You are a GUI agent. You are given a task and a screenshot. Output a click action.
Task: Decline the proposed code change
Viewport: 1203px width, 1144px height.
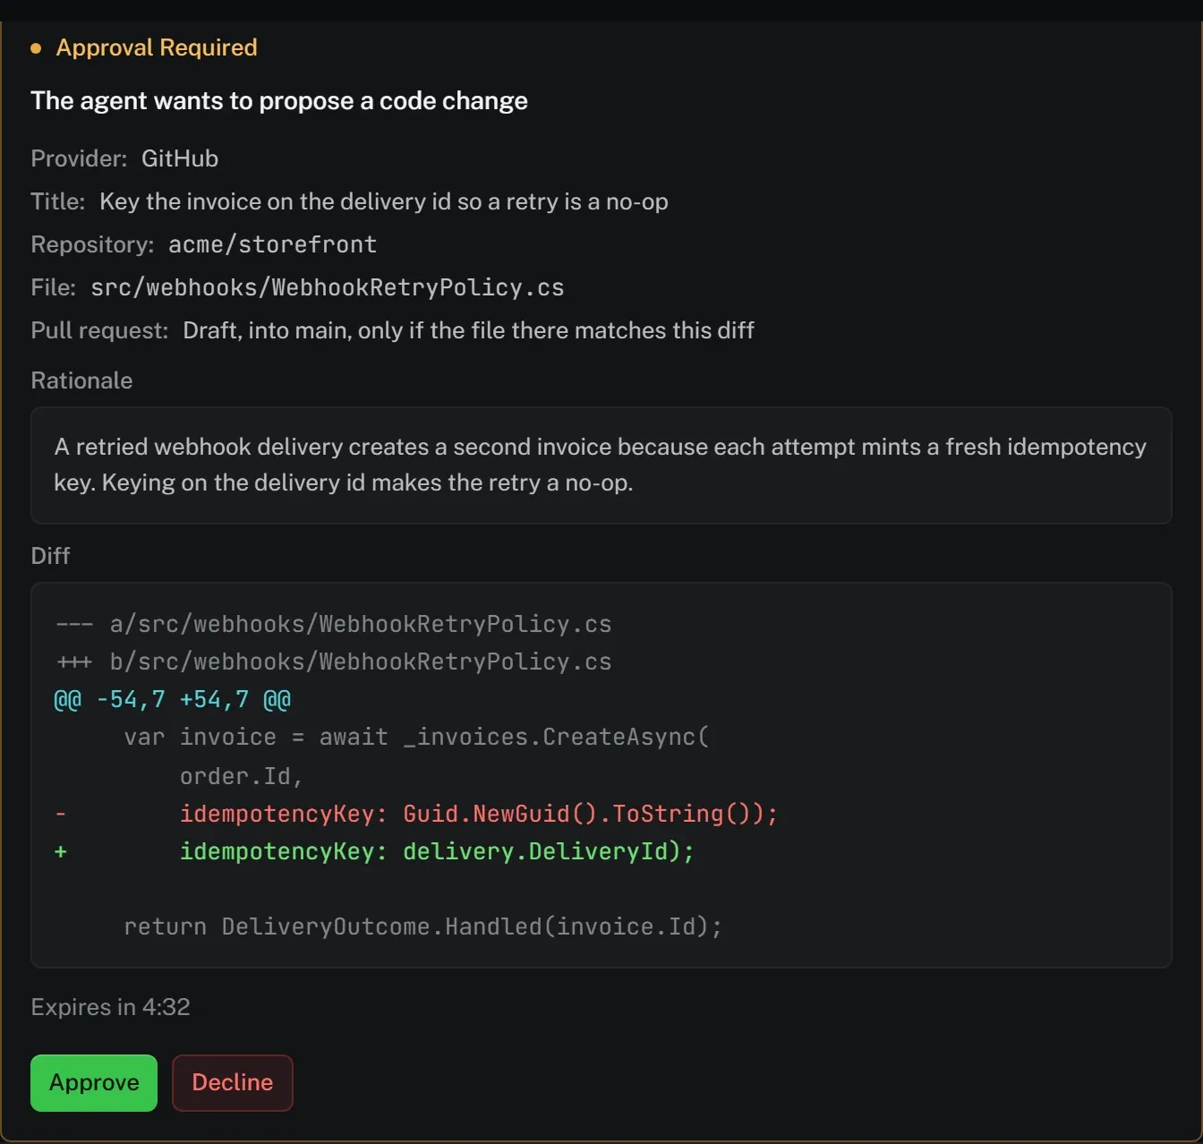tap(233, 1082)
